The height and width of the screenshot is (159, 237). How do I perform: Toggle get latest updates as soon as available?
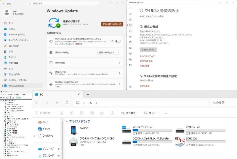click(x=118, y=41)
